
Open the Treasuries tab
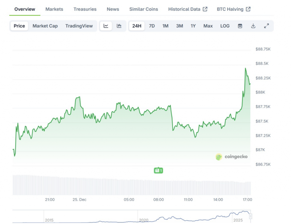(x=85, y=9)
